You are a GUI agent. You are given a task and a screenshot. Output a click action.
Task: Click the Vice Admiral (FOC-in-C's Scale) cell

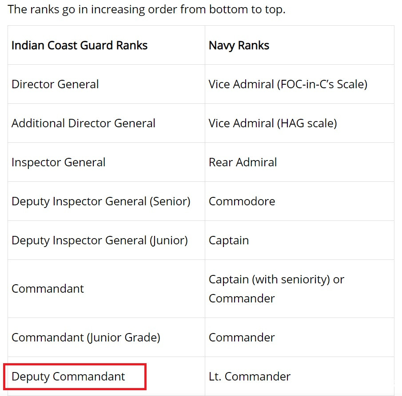point(288,84)
